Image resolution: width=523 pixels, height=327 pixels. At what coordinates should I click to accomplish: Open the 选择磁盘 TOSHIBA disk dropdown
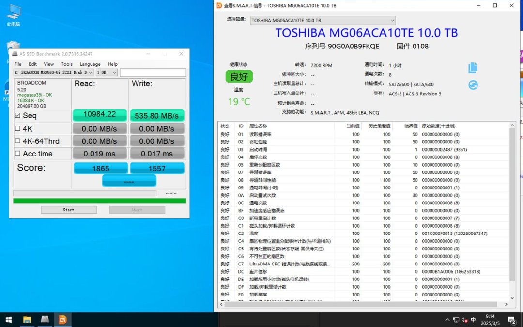pos(323,20)
